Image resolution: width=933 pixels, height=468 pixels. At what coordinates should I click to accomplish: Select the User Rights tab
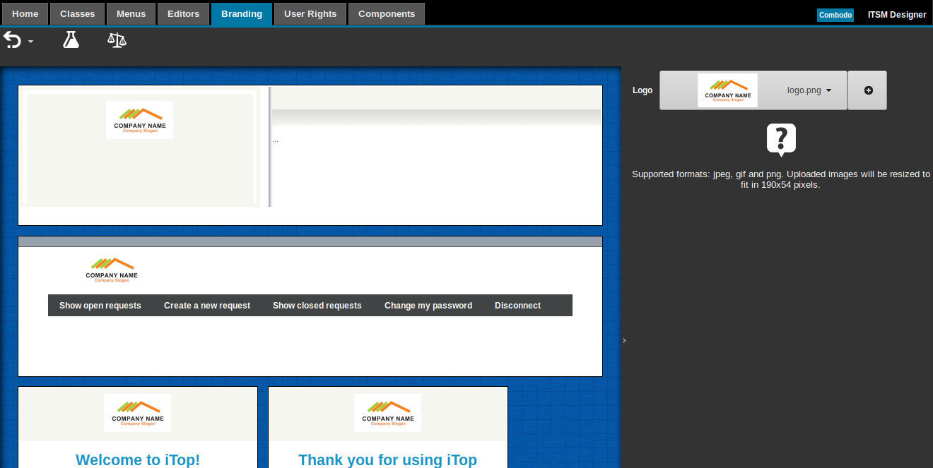pos(310,14)
